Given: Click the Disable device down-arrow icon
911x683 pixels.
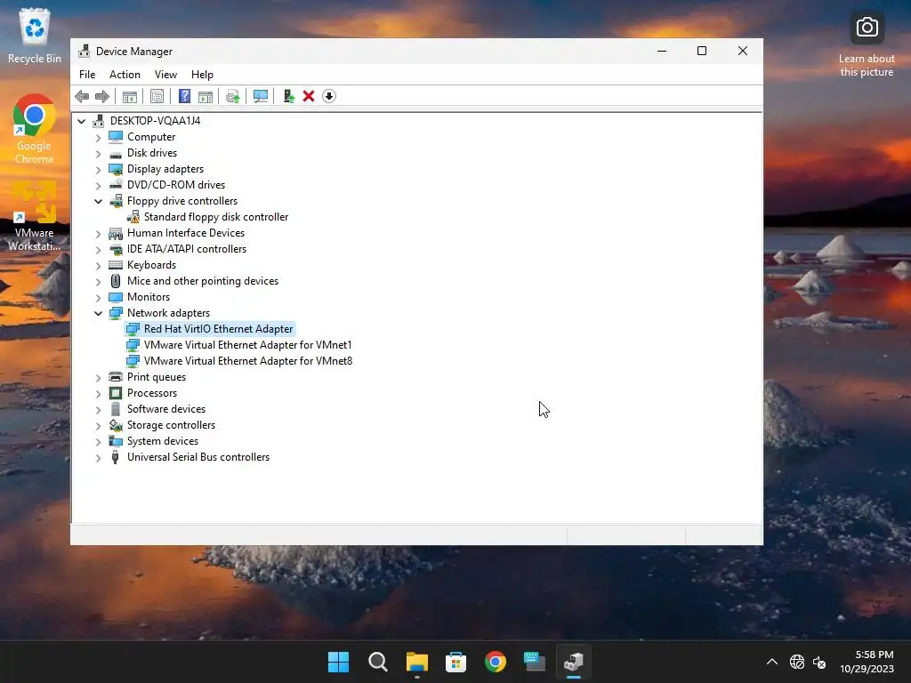Looking at the screenshot, I should [329, 96].
